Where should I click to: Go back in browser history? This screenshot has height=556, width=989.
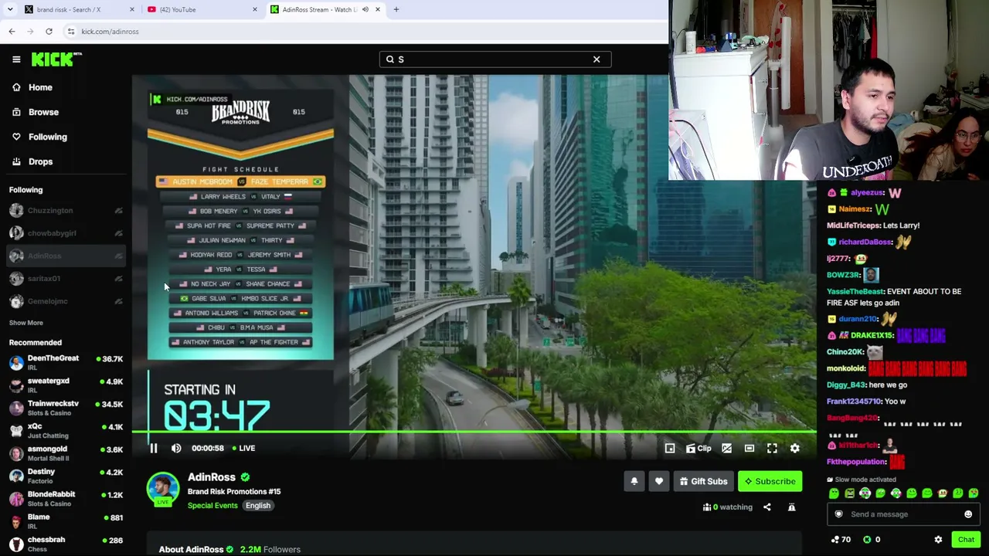(12, 32)
